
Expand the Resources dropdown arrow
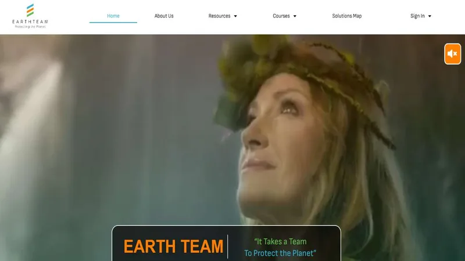coord(235,16)
